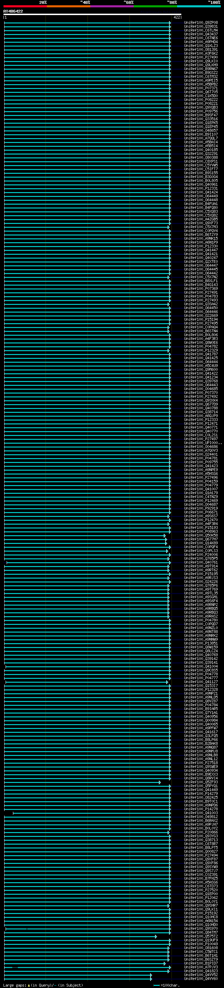Click label UniRef100_P13851
This screenshot has width=224, height=988.
click(201, 643)
